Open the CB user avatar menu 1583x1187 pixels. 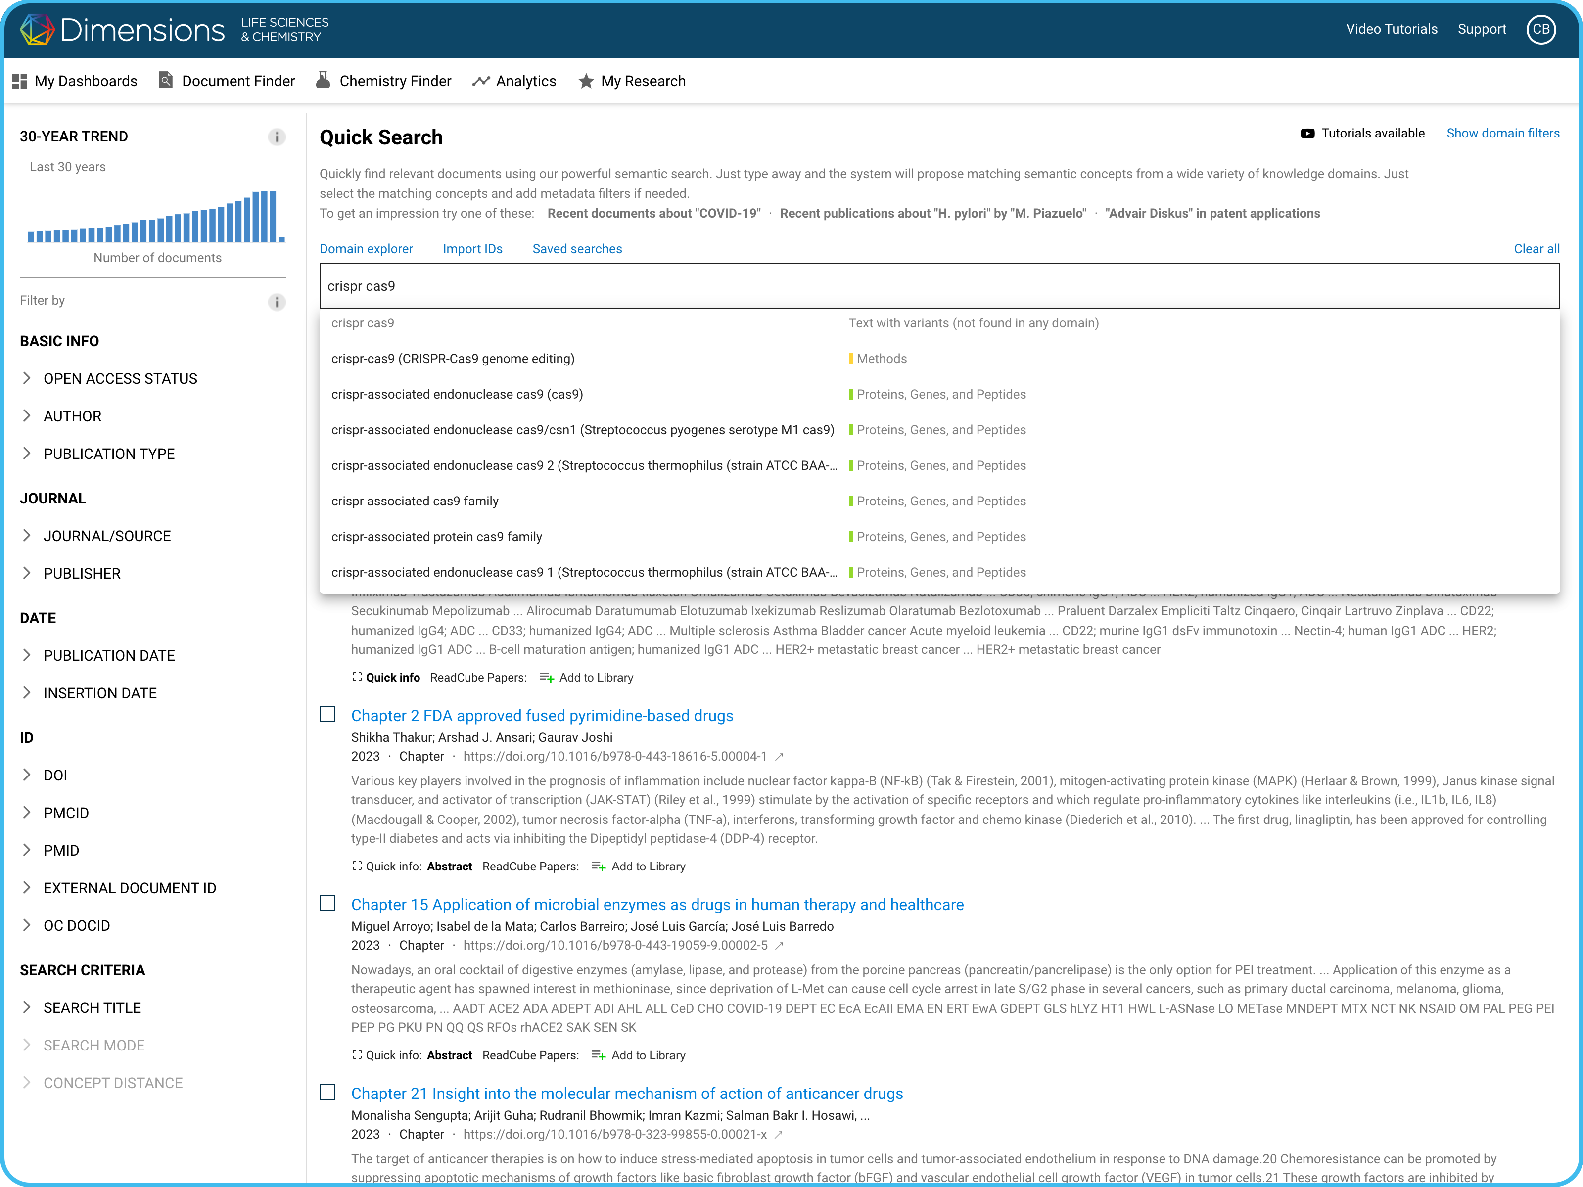[x=1541, y=29]
